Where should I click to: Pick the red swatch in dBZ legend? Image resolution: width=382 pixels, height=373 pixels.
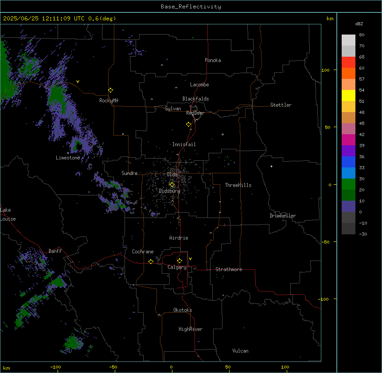(x=348, y=62)
